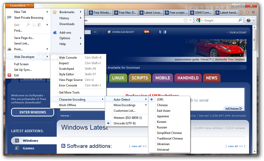Click the Spanish flag icon
This screenshot has height=161, width=264.
point(147,32)
